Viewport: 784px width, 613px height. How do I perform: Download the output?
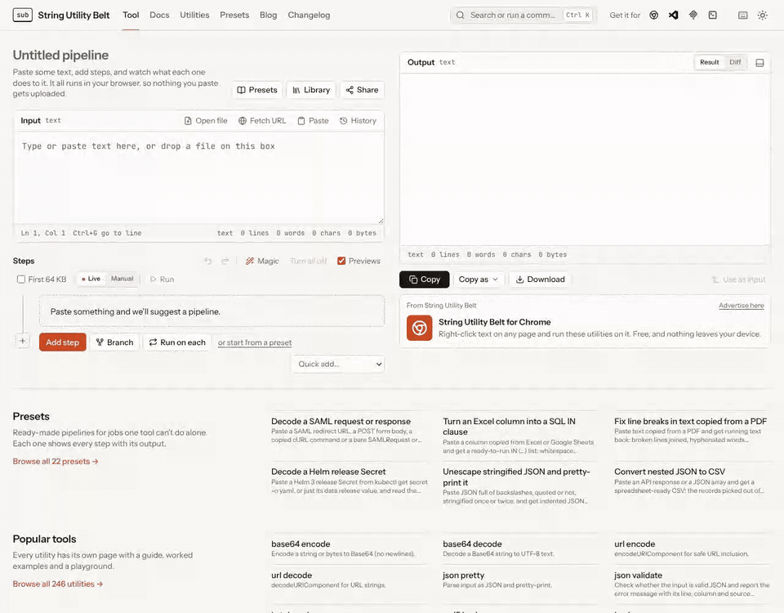(540, 280)
